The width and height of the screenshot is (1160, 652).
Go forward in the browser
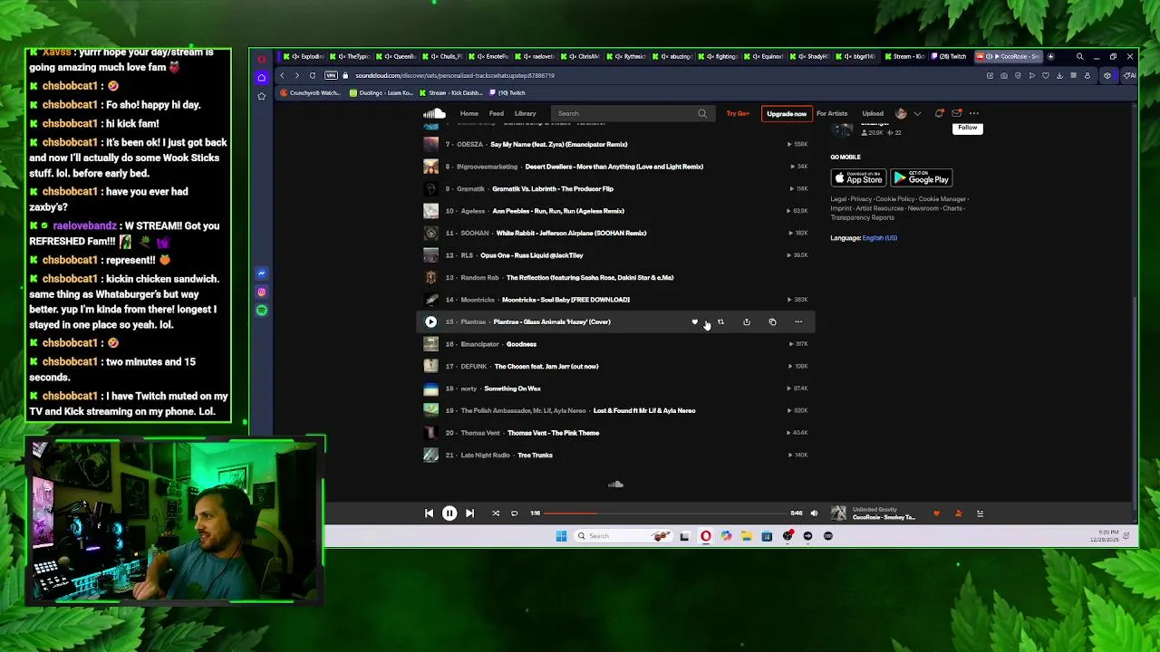click(x=296, y=75)
